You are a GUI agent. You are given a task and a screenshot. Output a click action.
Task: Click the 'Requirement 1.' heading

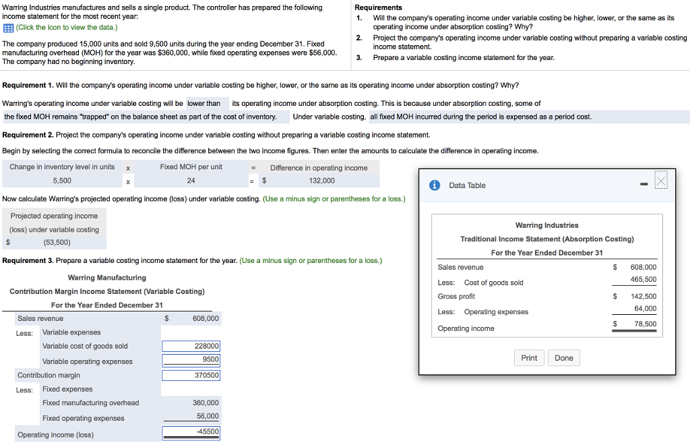[x=28, y=85]
